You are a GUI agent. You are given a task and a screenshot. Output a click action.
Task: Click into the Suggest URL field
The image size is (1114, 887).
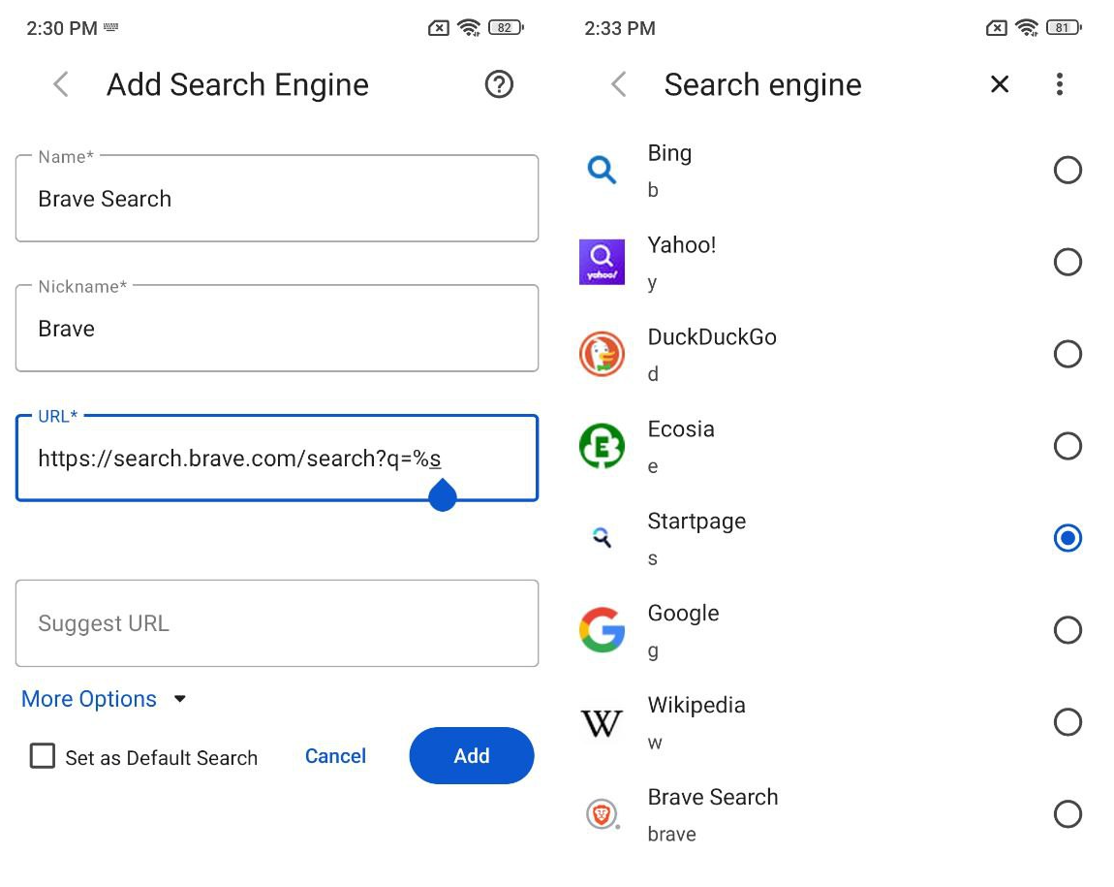(x=276, y=623)
